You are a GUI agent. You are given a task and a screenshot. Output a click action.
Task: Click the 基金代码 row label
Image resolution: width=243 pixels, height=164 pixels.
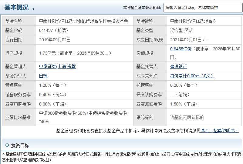tap(14, 30)
